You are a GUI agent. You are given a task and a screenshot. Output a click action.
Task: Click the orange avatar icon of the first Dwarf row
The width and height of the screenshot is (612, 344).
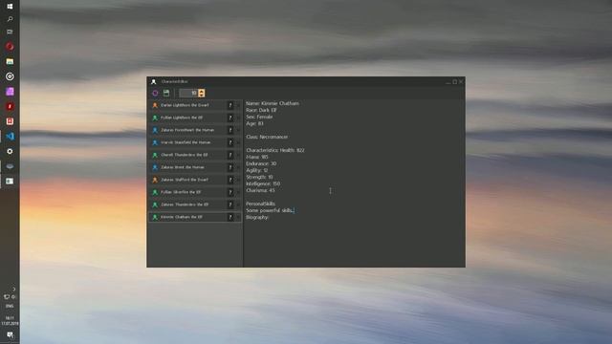pyautogui.click(x=155, y=105)
